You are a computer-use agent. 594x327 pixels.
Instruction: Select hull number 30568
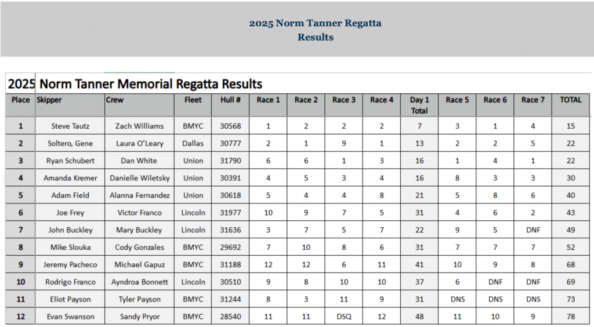coord(230,126)
